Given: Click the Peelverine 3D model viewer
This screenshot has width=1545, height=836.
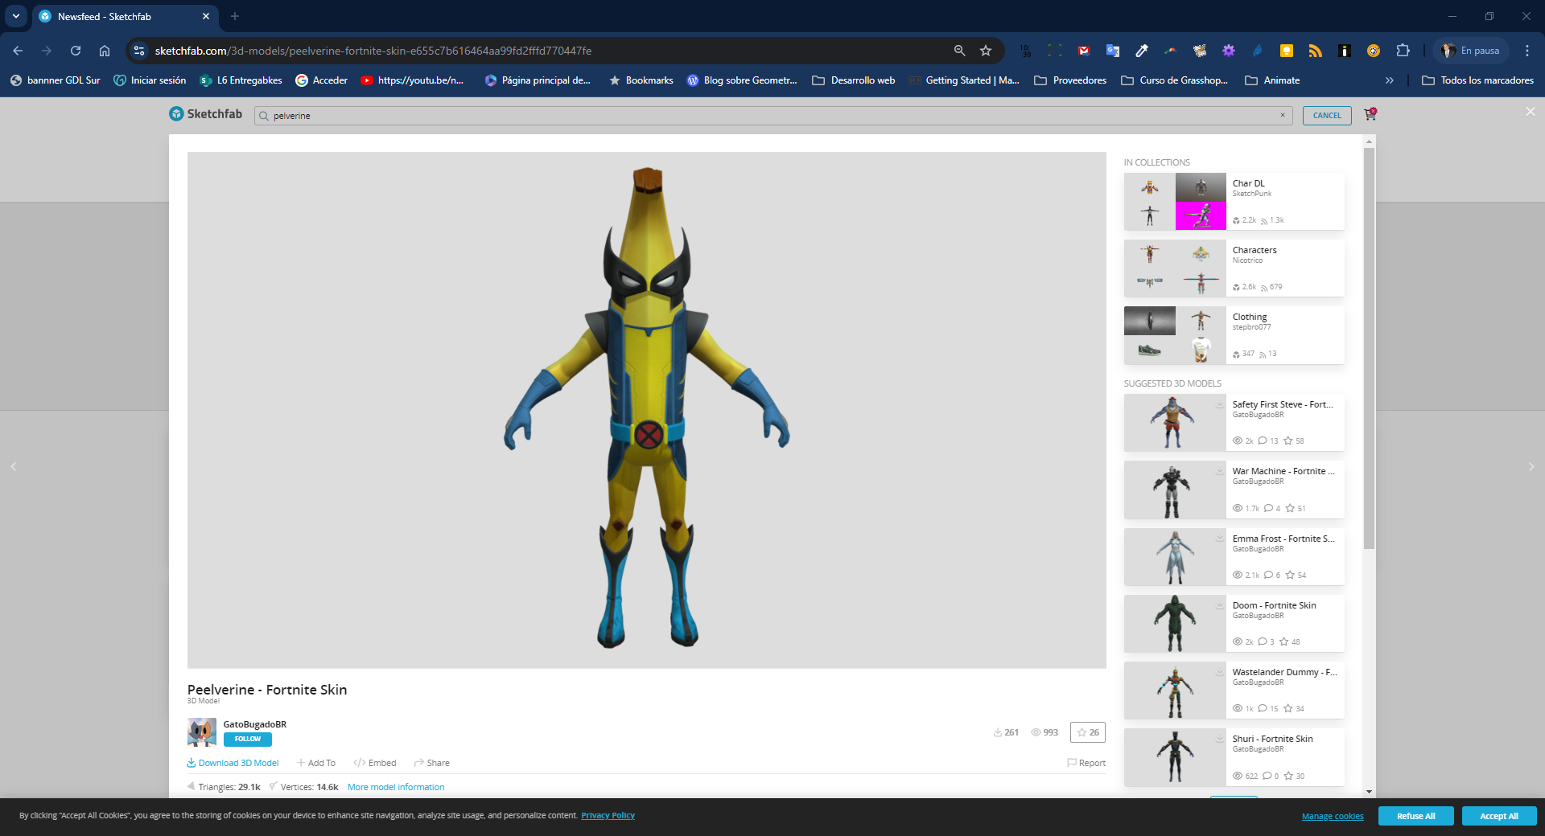Looking at the screenshot, I should (647, 410).
